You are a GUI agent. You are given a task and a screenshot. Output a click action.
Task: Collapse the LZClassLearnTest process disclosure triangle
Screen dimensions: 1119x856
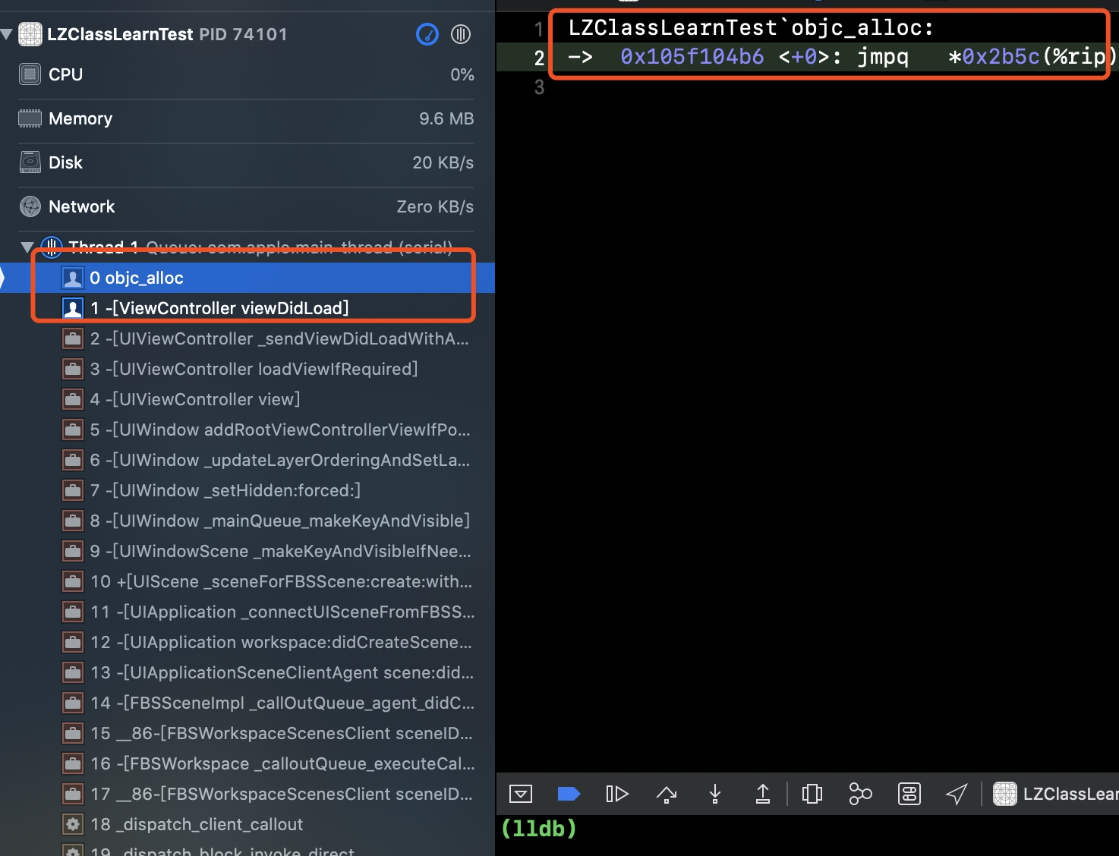pos(7,34)
